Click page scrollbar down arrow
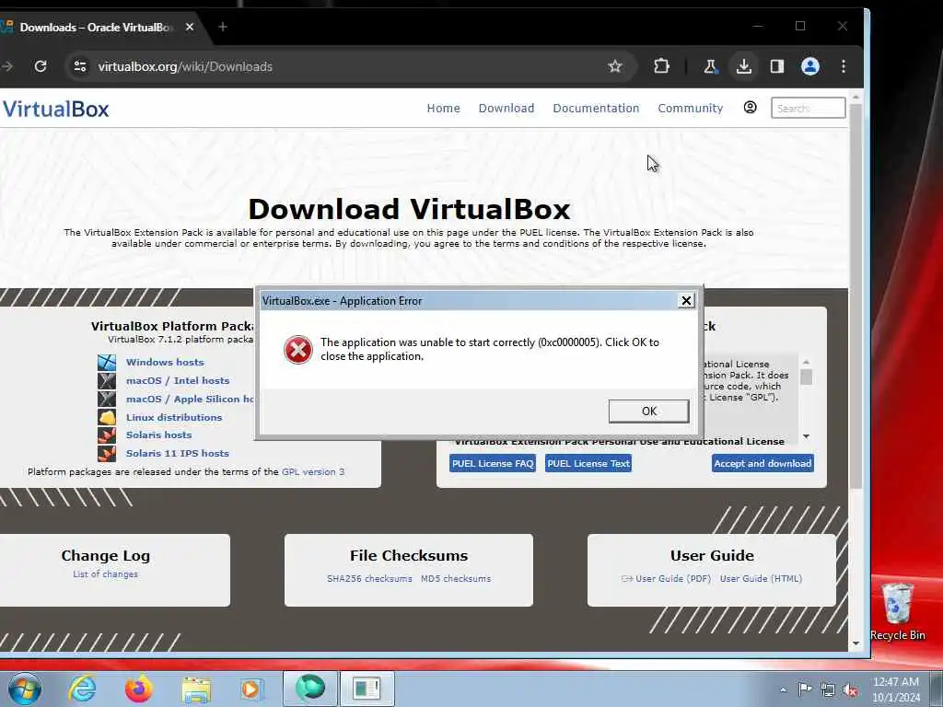943x707 pixels. point(856,643)
